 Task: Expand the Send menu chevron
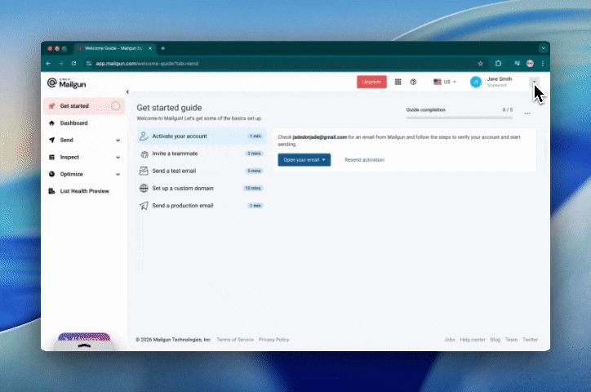(118, 140)
